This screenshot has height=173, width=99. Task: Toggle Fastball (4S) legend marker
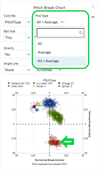click(x=9, y=83)
